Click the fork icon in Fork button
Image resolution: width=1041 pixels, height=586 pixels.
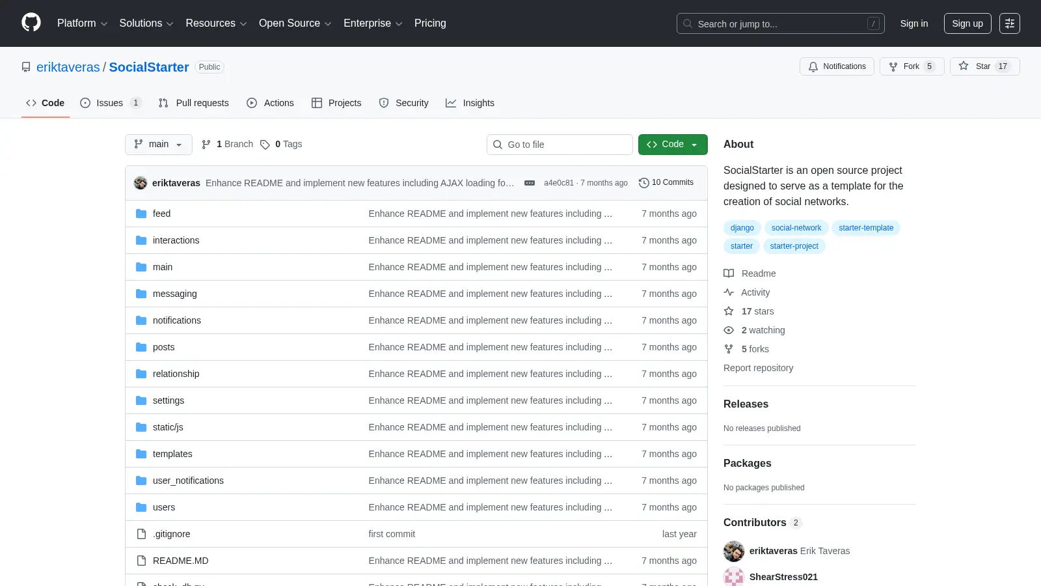pyautogui.click(x=893, y=66)
